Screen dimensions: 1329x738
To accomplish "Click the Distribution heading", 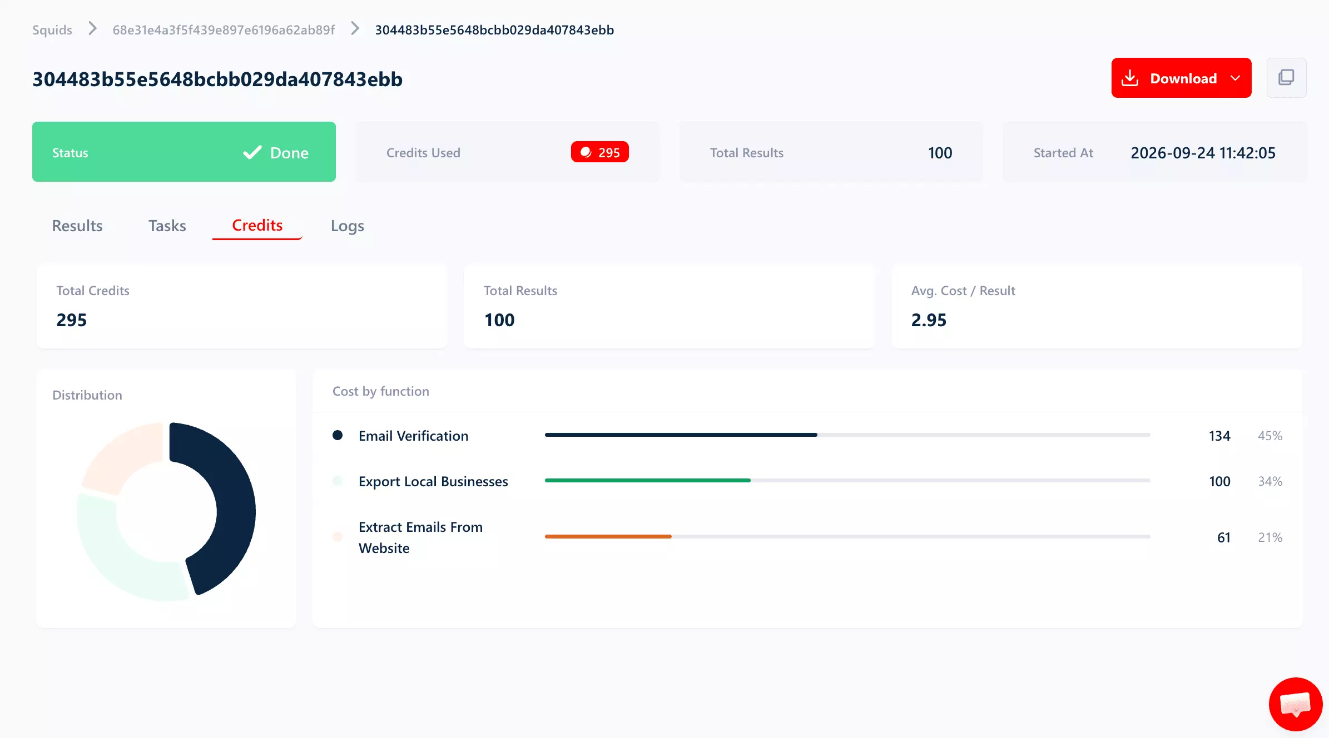I will (87, 395).
